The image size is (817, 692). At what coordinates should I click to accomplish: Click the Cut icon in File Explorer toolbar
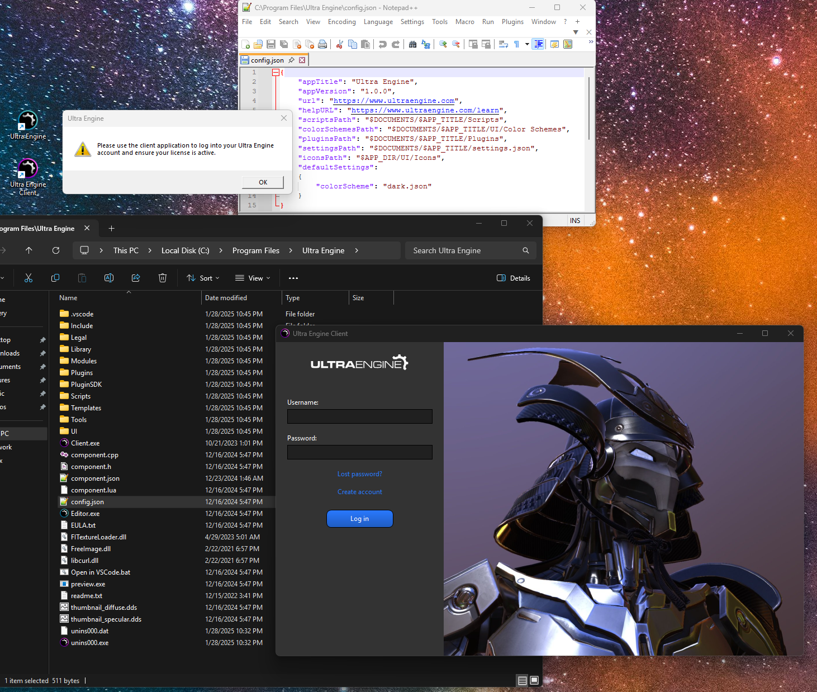[x=28, y=278]
